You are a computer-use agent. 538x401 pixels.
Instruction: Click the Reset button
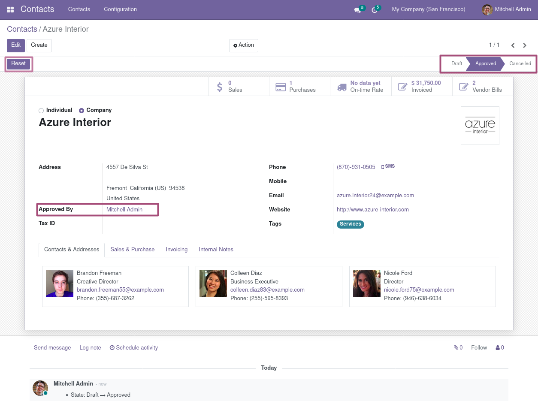coord(18,64)
